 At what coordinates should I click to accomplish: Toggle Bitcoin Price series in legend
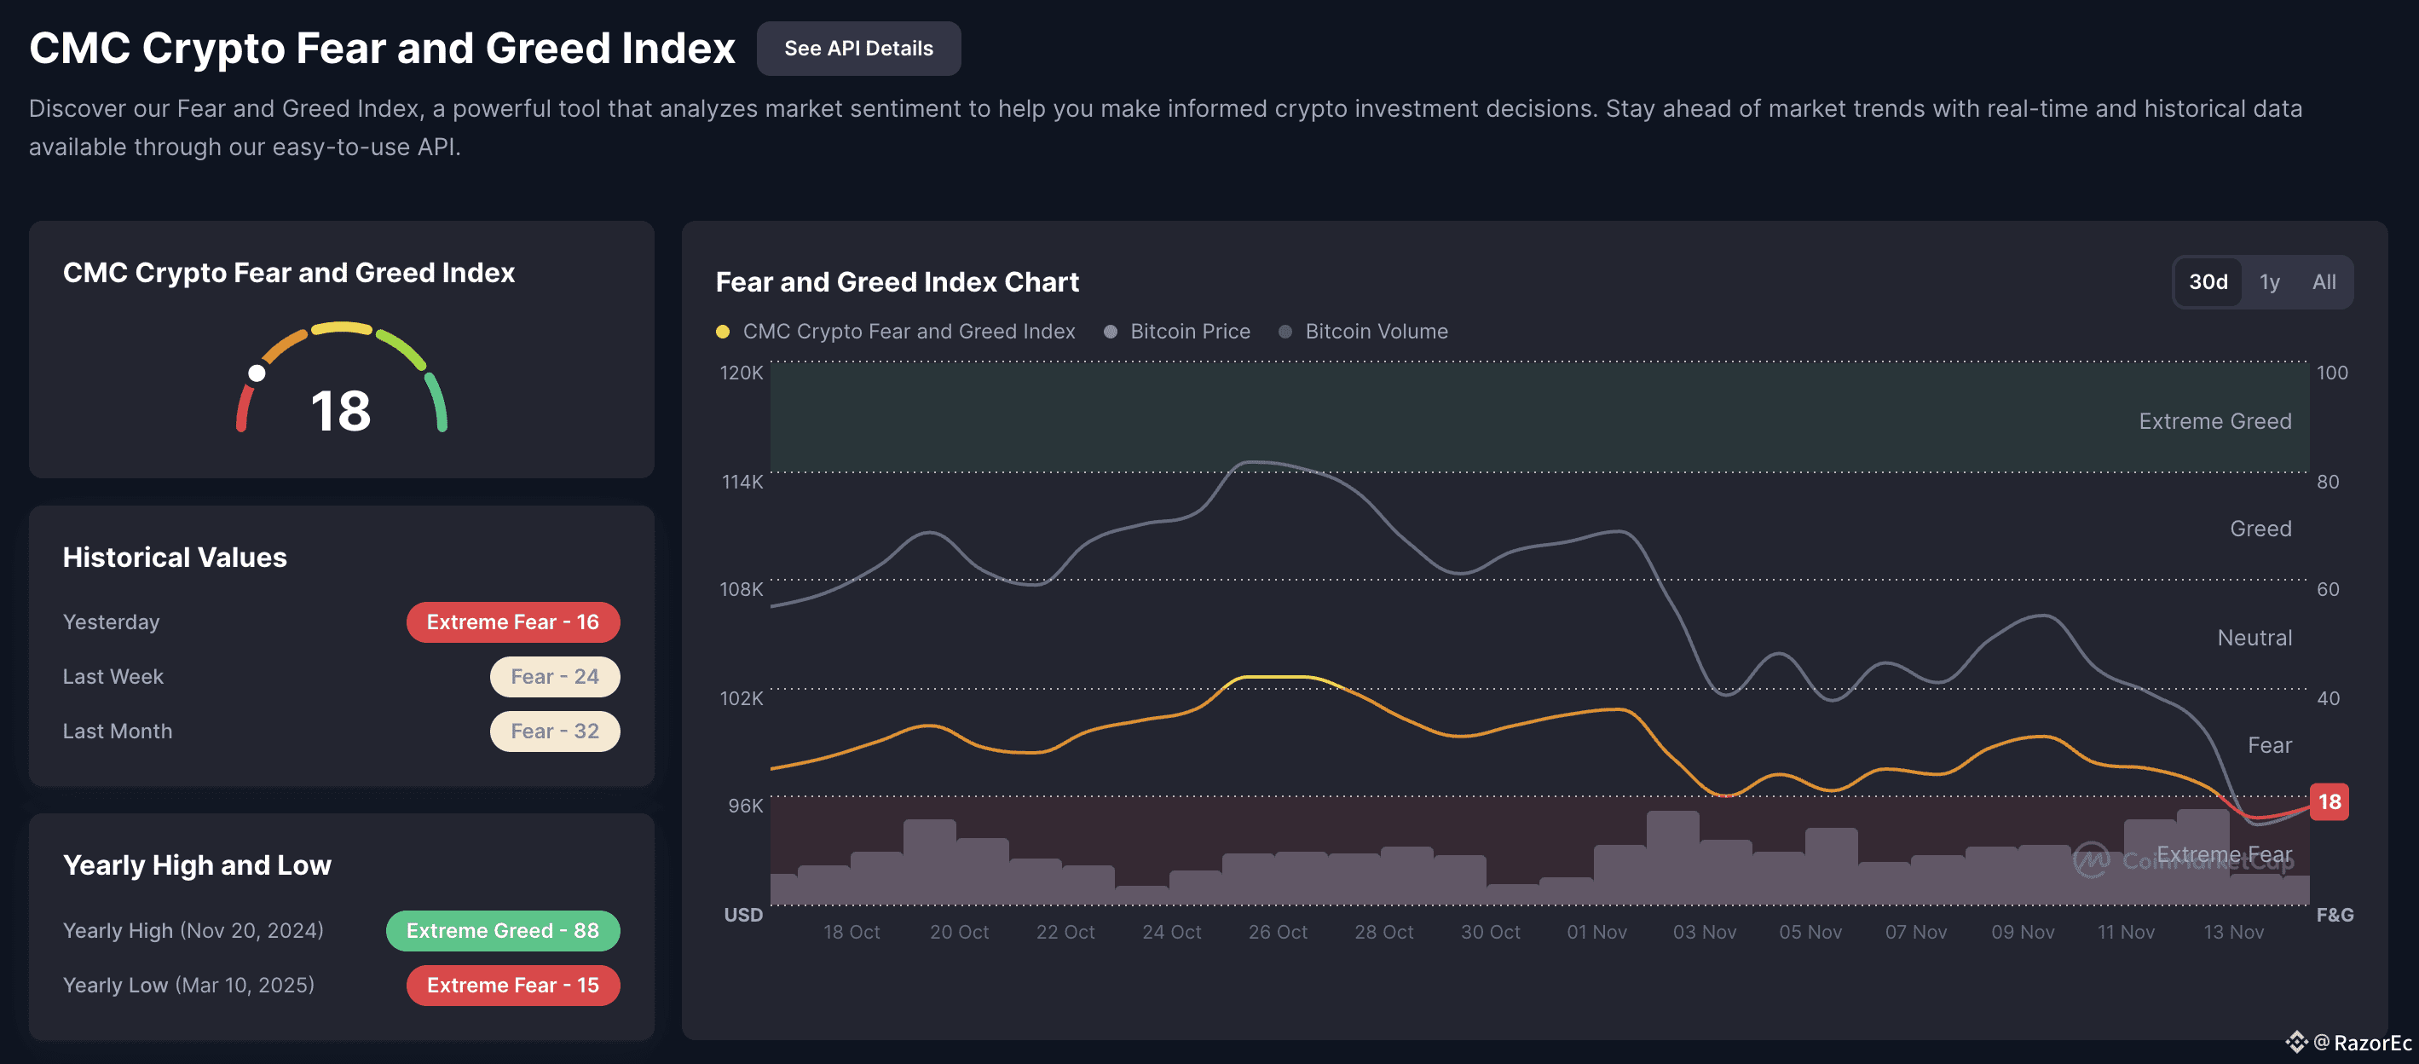point(1189,332)
